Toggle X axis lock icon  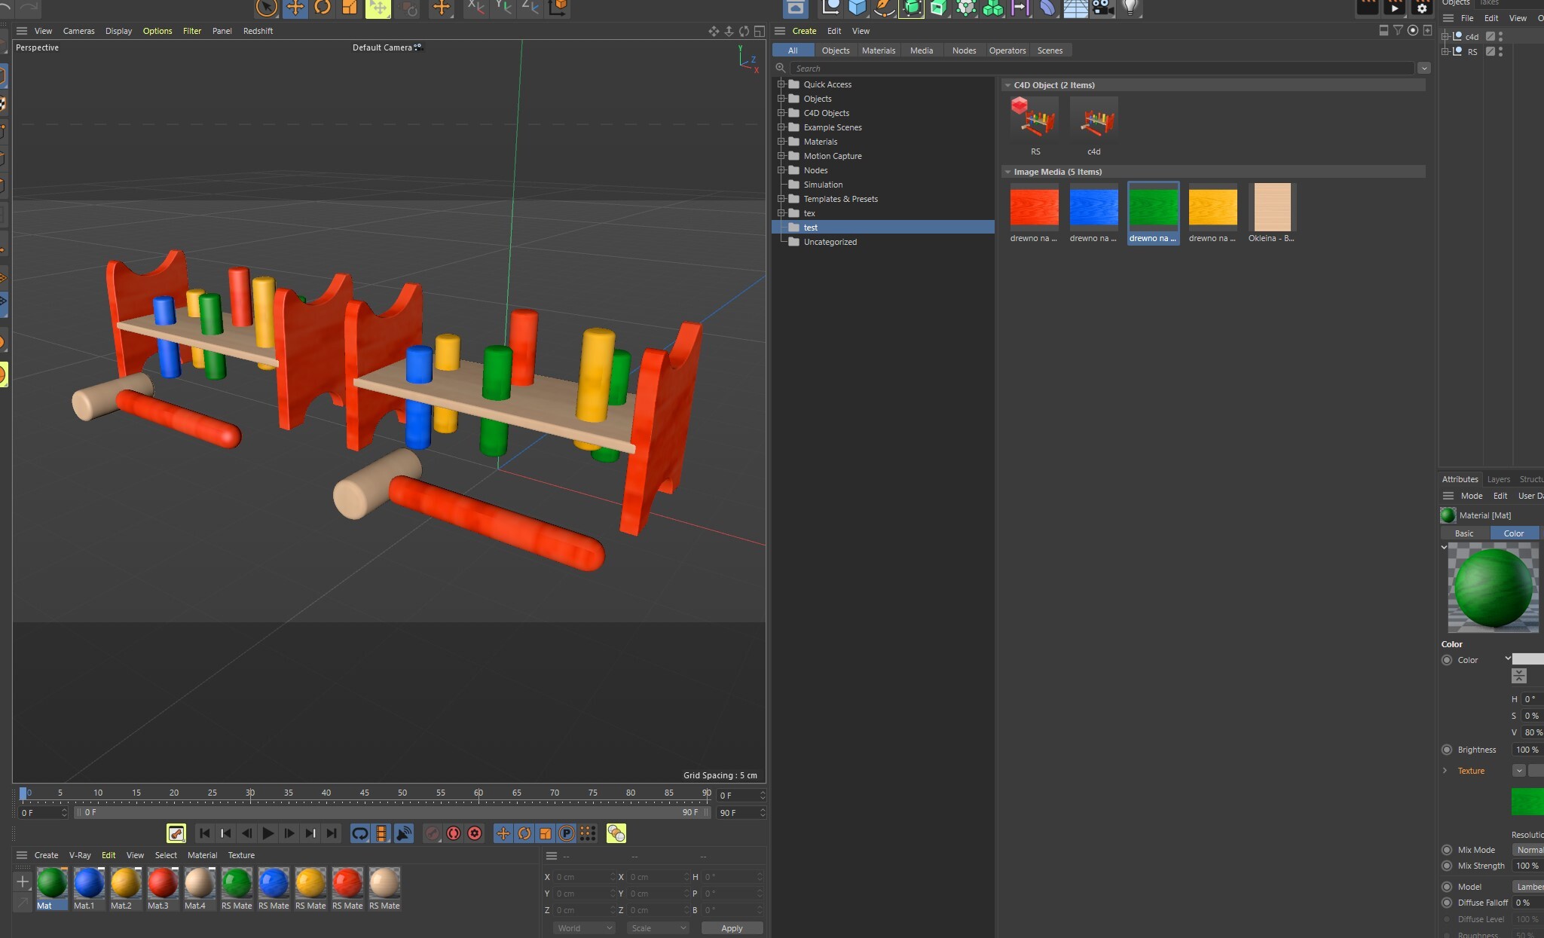click(475, 8)
